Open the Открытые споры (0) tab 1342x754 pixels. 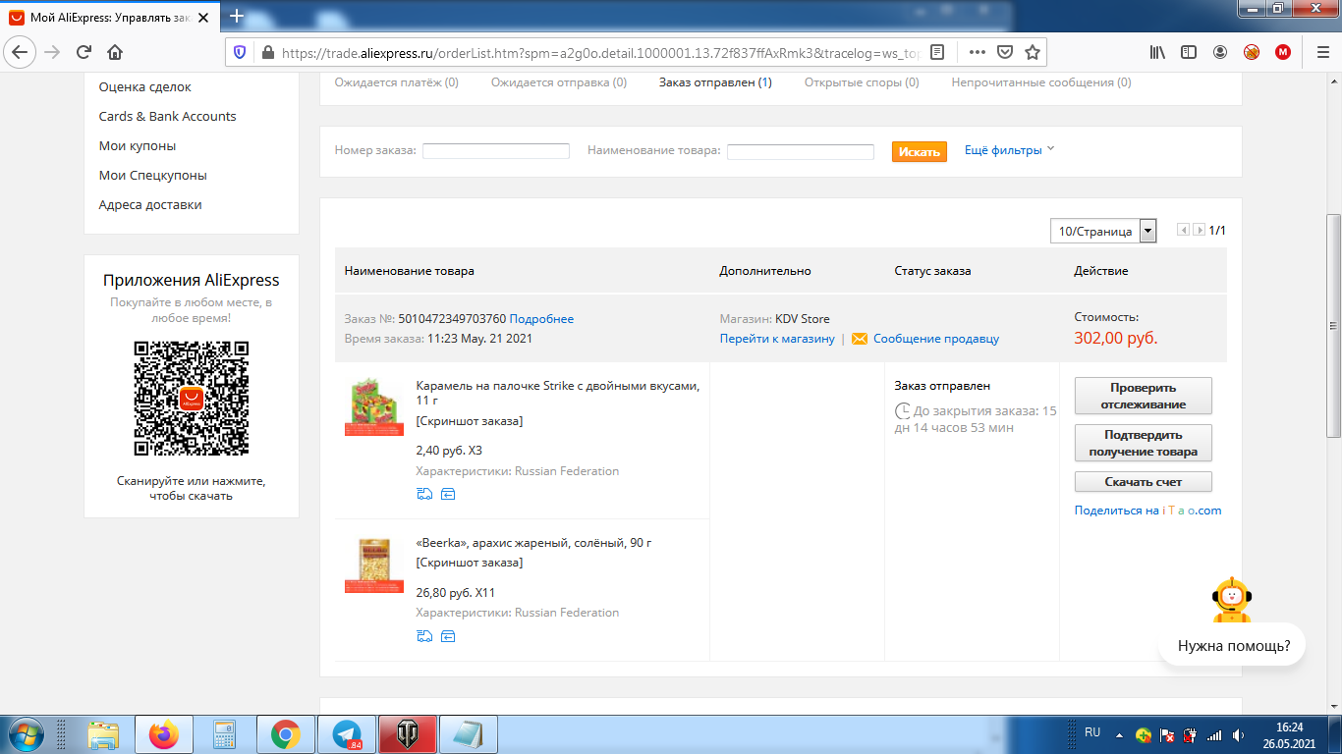coord(862,82)
